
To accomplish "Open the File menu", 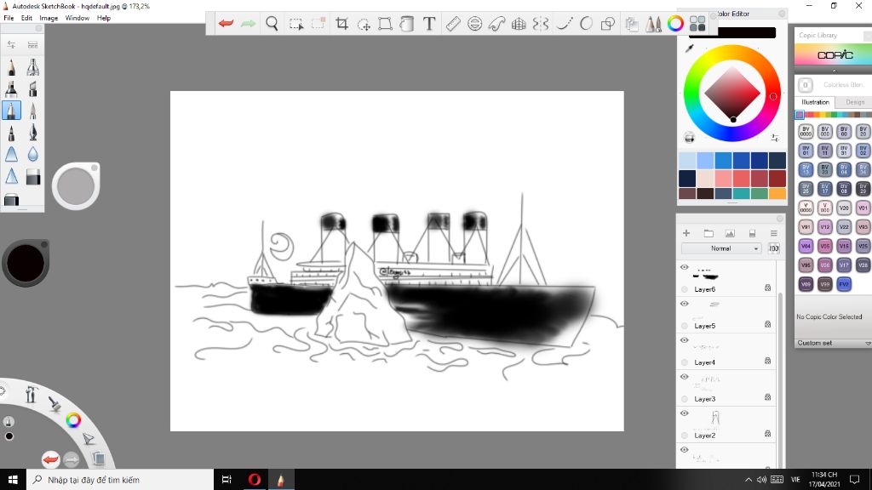I will tap(9, 18).
